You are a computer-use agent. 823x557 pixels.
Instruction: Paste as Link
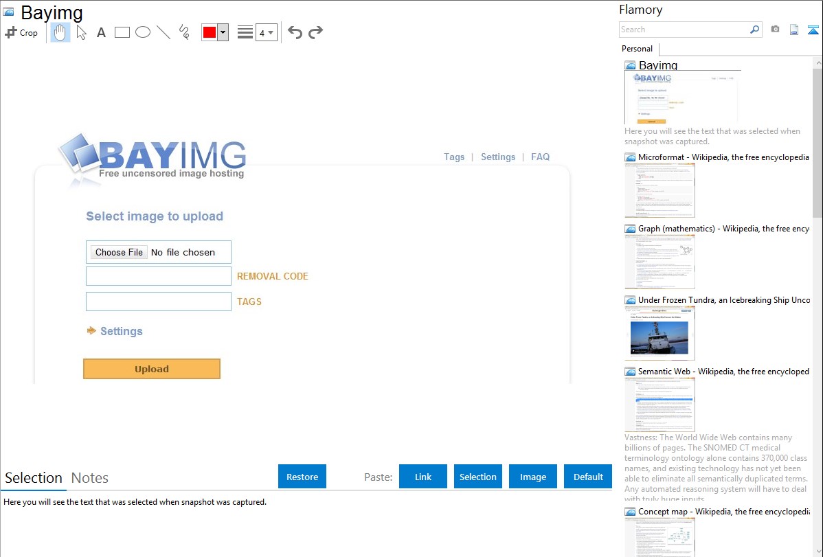(423, 477)
